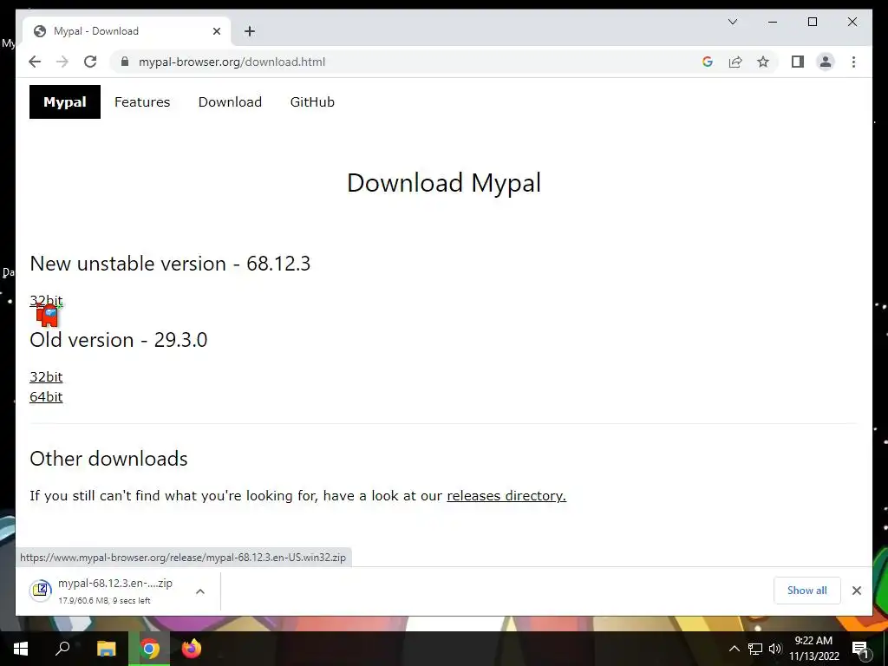Close the downloads bar

coord(856,590)
